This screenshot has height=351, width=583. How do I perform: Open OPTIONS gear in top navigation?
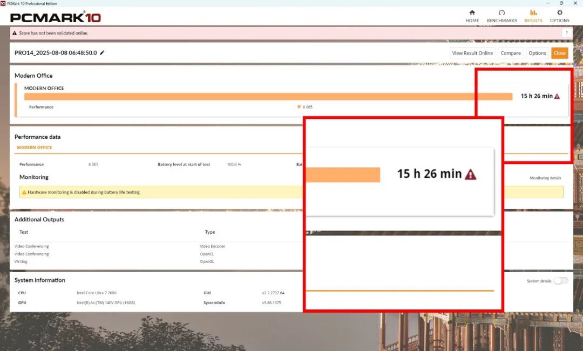tap(559, 13)
